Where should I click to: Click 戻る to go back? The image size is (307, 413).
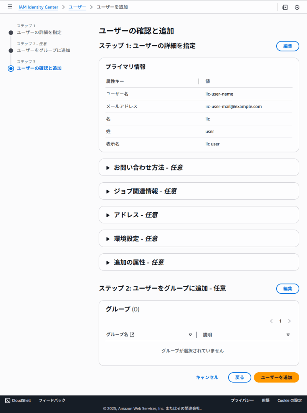click(239, 377)
